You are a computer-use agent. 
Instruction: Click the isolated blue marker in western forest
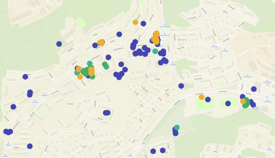coord(59,44)
